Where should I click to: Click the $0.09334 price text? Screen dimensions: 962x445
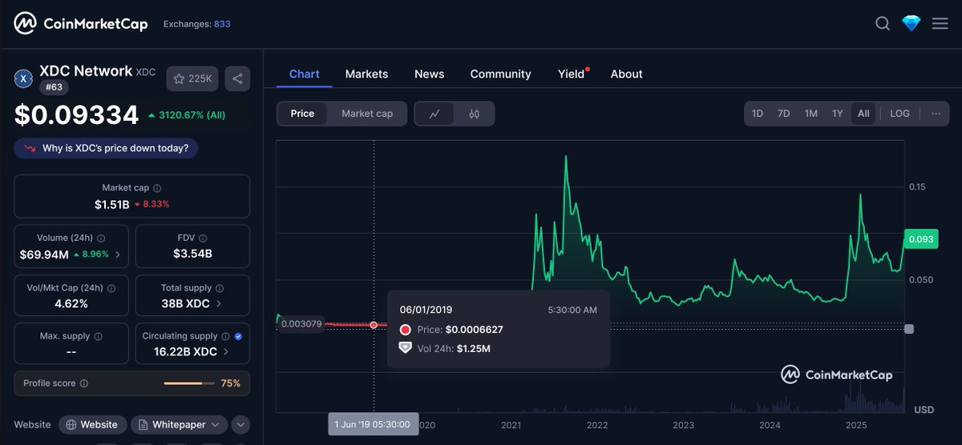click(77, 115)
